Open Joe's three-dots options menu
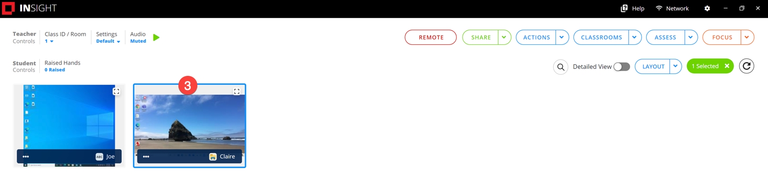Screen dimensions: 768x195 pos(26,156)
